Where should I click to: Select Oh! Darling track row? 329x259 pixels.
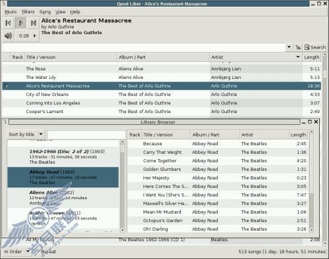[x=218, y=229]
